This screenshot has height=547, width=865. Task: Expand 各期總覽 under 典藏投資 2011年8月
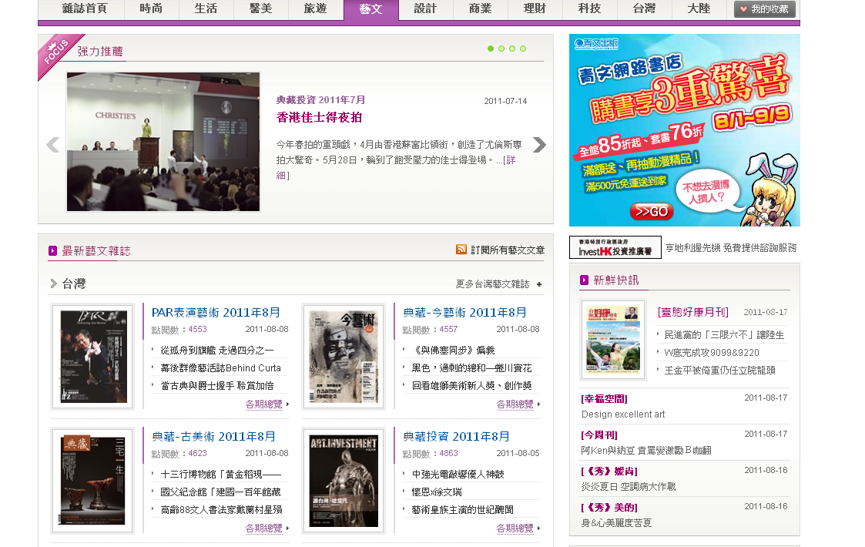pyautogui.click(x=518, y=528)
